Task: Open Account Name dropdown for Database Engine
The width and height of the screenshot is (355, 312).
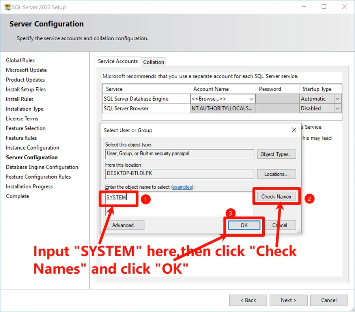Action: point(251,99)
